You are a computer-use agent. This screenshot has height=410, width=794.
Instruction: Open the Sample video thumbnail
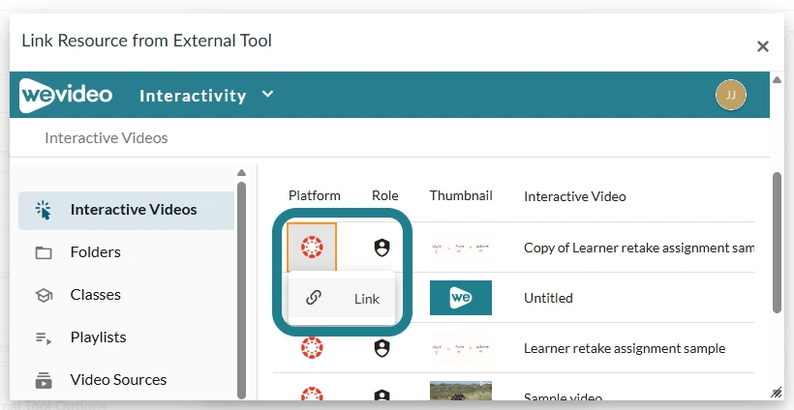pyautogui.click(x=460, y=391)
